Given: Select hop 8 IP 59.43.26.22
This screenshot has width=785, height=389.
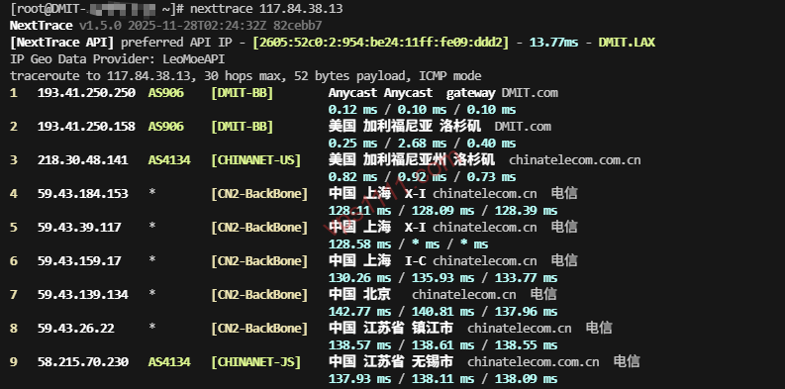Looking at the screenshot, I should [x=75, y=328].
